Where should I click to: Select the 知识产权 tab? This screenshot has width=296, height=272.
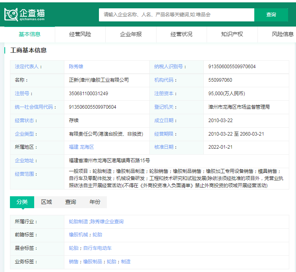pyautogui.click(x=232, y=34)
